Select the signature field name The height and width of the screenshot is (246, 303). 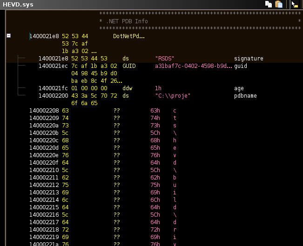(249, 59)
